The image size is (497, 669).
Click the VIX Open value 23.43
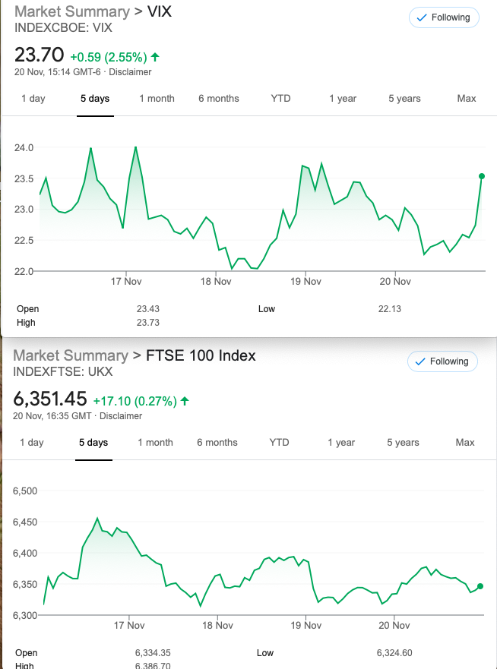pos(148,309)
